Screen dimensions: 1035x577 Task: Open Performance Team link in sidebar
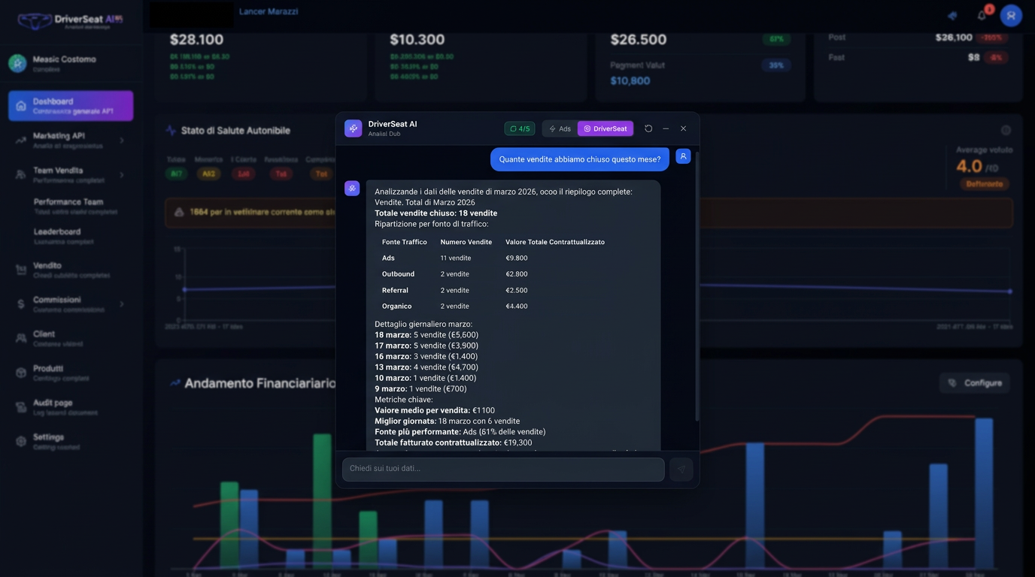point(68,202)
